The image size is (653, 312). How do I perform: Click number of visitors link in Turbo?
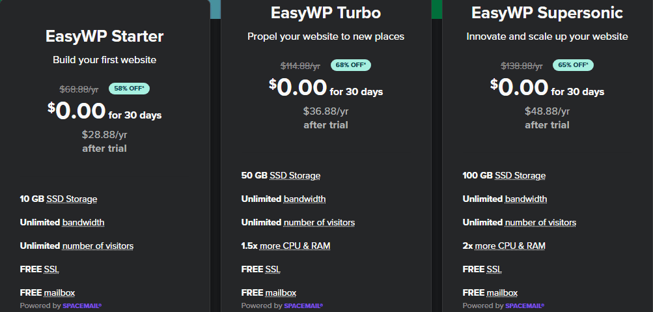(319, 223)
